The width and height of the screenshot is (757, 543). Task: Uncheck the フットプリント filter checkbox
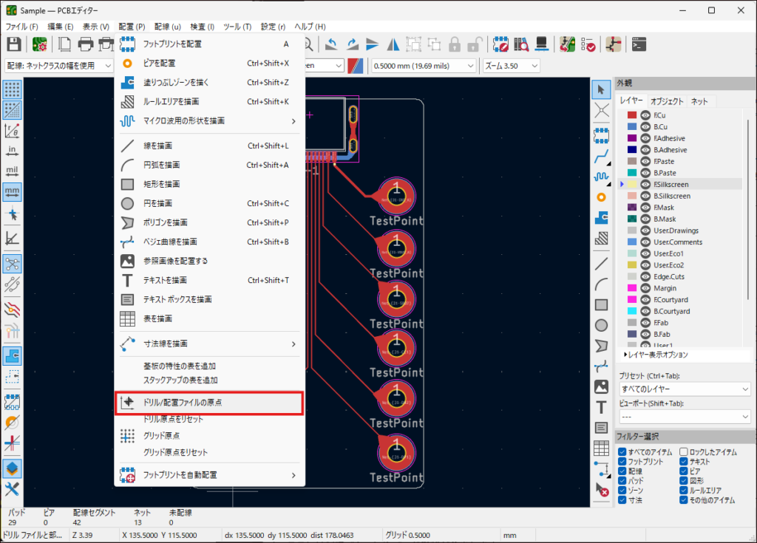pos(622,462)
